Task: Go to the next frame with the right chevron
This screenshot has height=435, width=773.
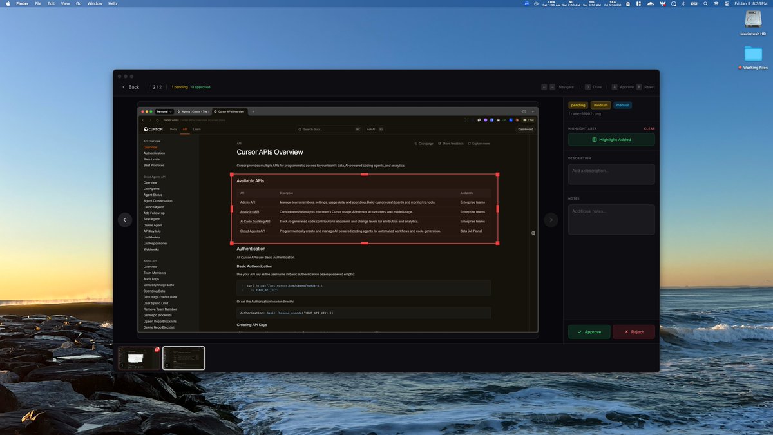Action: pos(551,220)
